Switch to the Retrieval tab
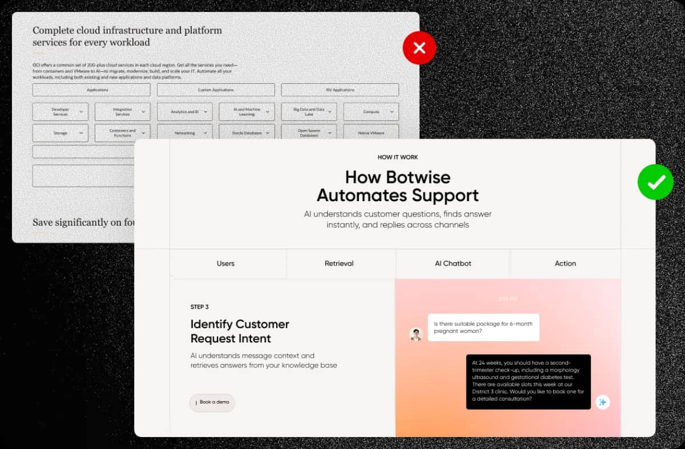Viewport: 685px width, 449px height. (341, 264)
